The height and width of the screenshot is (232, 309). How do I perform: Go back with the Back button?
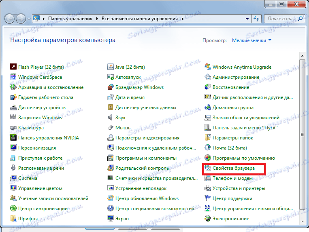click(9, 19)
